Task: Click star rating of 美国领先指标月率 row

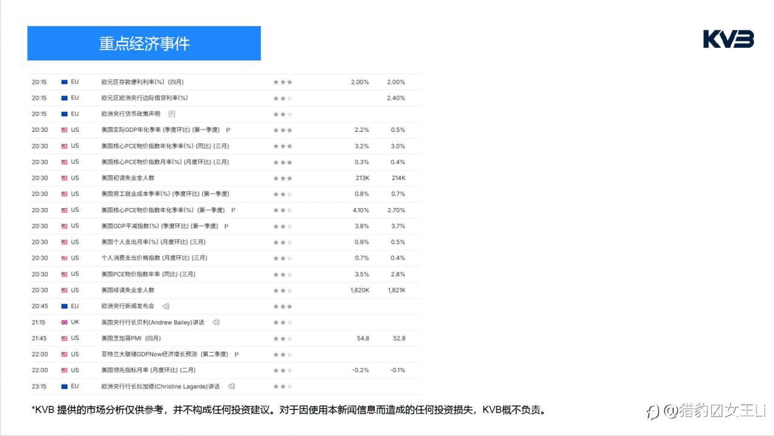Action: coord(282,370)
